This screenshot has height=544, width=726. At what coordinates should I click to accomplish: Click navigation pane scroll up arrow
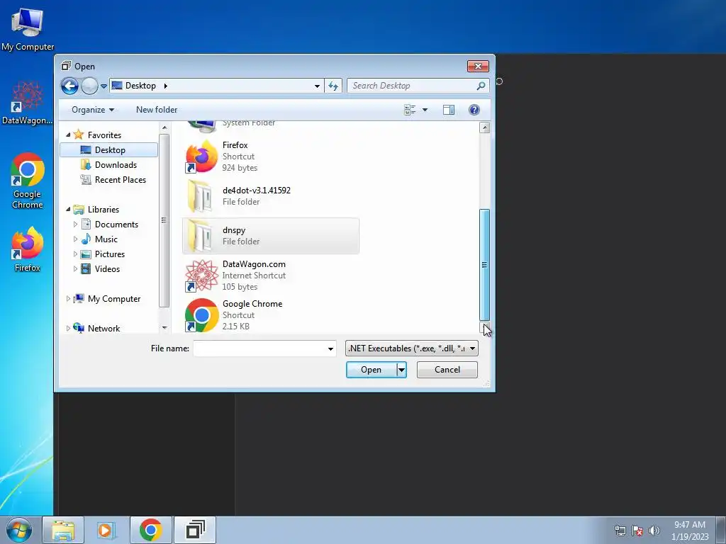pos(164,127)
